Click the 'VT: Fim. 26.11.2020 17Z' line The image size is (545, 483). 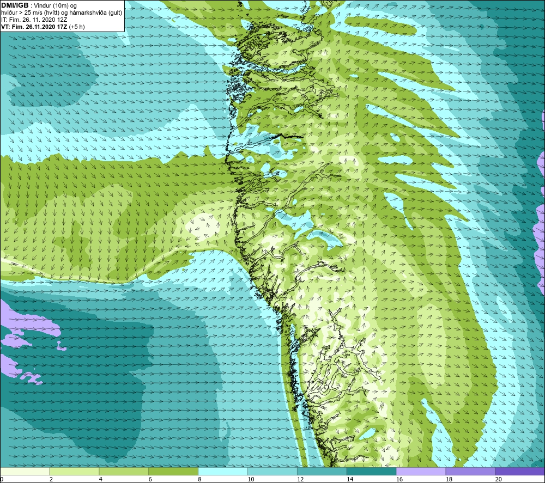click(x=43, y=27)
